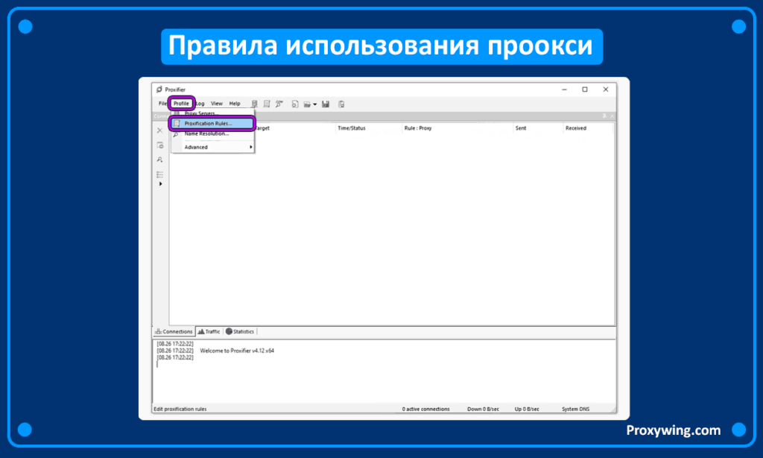Click 'Welcome to Proxifier v4.12 x64' log line

tap(237, 351)
